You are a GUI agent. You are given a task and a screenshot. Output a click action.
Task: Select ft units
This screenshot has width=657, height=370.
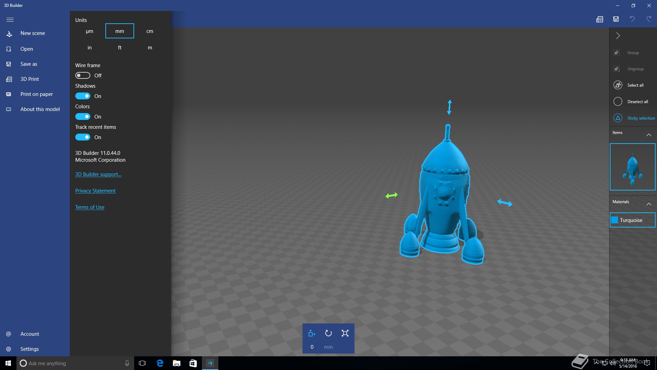pyautogui.click(x=120, y=48)
